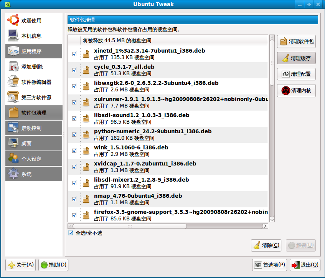Image resolution: width=325 pixels, height=278 pixels.
Task: Open 第三方软件源 page
Action: pyautogui.click(x=34, y=97)
